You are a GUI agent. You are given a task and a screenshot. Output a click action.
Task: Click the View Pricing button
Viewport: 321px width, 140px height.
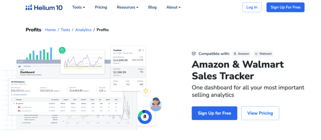(x=260, y=113)
